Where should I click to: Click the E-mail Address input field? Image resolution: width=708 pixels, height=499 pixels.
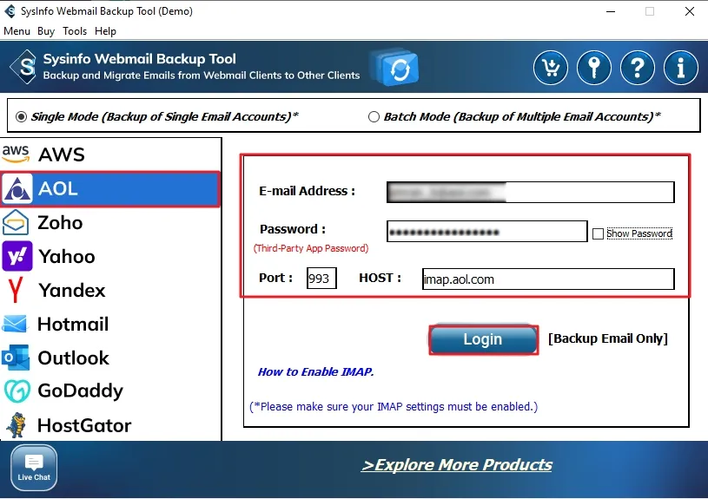pyautogui.click(x=531, y=192)
